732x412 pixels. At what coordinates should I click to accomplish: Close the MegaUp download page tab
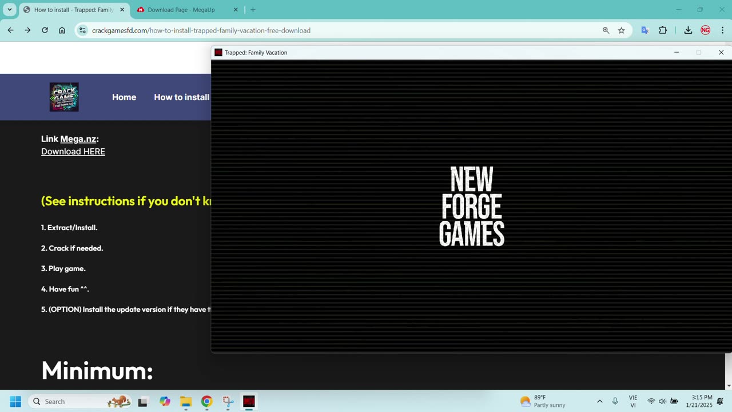pyautogui.click(x=236, y=10)
